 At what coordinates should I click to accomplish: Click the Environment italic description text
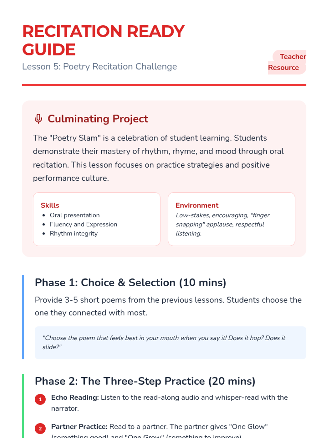pos(222,224)
